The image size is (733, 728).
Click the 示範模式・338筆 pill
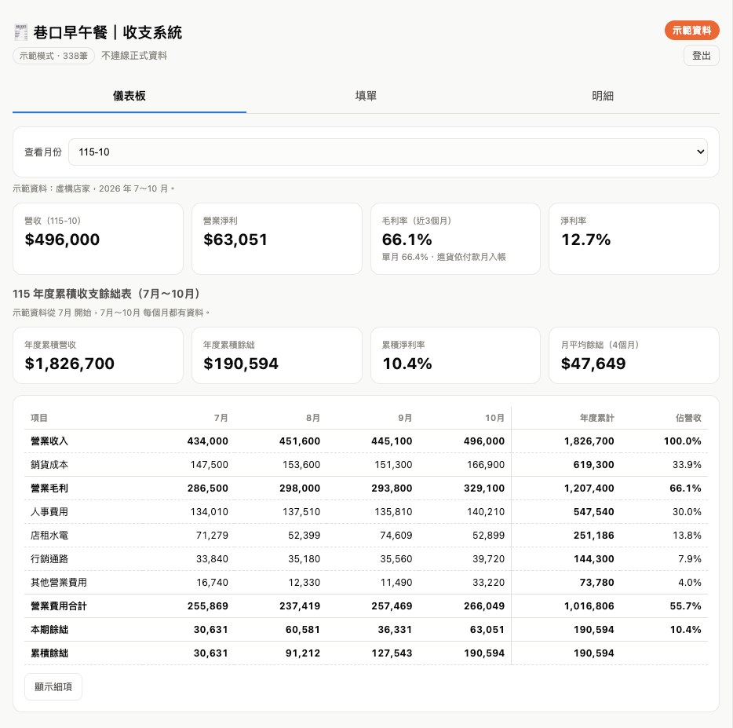pos(54,56)
